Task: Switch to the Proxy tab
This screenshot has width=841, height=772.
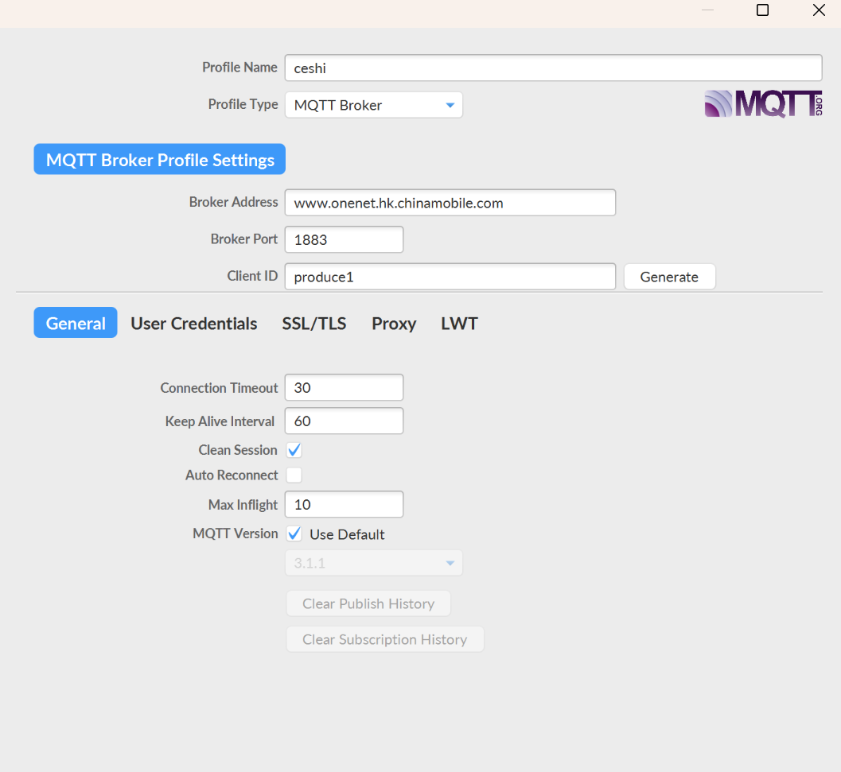Action: (394, 324)
